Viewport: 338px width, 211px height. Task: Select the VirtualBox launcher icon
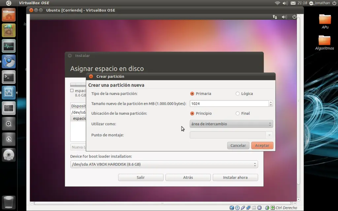pyautogui.click(x=9, y=92)
